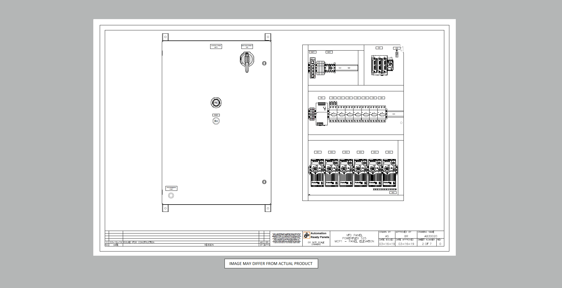The image size is (562, 288).
Task: Click the first PowerFlex drive on the left
Action: [x=318, y=173]
